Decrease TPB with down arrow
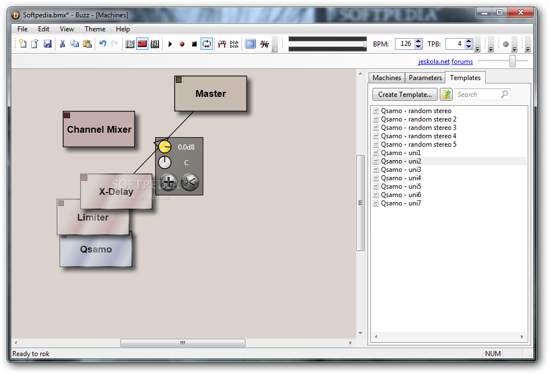This screenshot has height=374, width=549. tap(469, 46)
